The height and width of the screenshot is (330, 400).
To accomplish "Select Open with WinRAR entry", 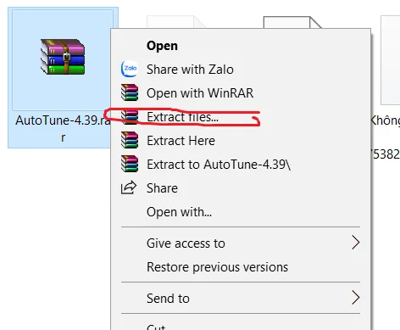I will tap(200, 93).
